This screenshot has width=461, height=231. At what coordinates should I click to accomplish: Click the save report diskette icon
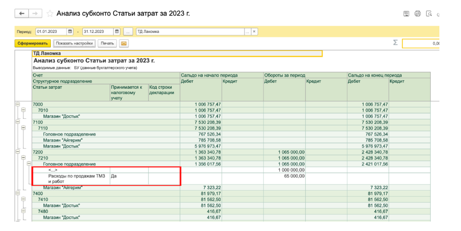click(x=406, y=14)
